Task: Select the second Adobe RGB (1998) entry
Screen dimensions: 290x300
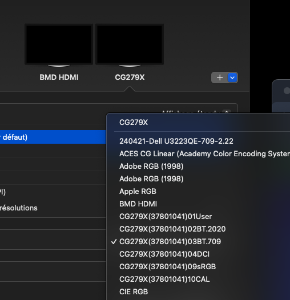Action: click(x=151, y=179)
